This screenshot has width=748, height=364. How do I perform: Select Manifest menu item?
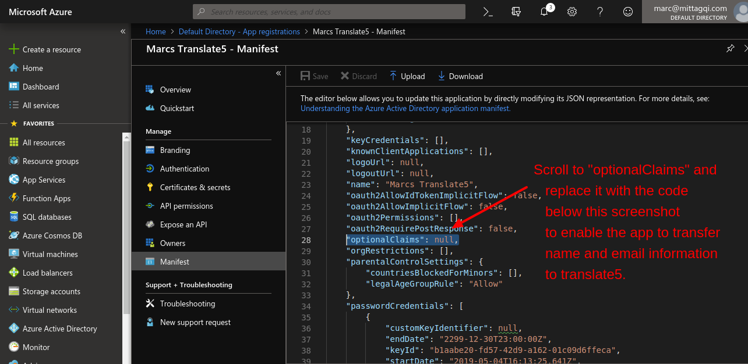coord(209,262)
